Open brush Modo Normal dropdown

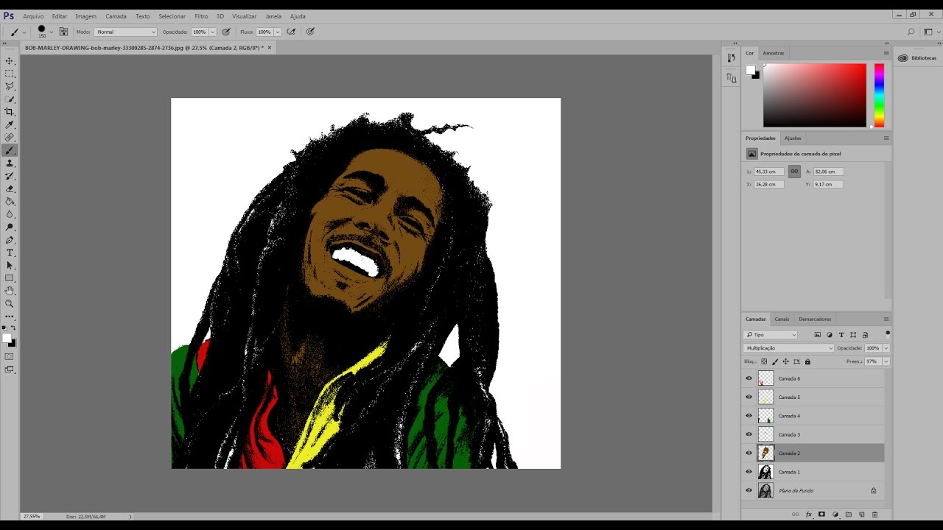point(125,32)
